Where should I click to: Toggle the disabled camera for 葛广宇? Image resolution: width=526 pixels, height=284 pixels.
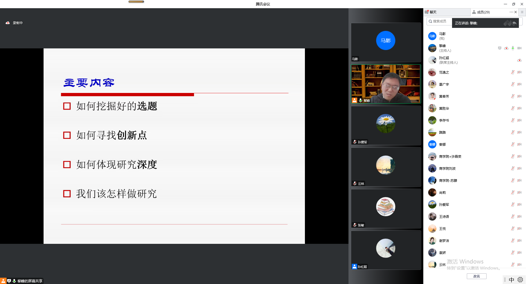point(519,84)
